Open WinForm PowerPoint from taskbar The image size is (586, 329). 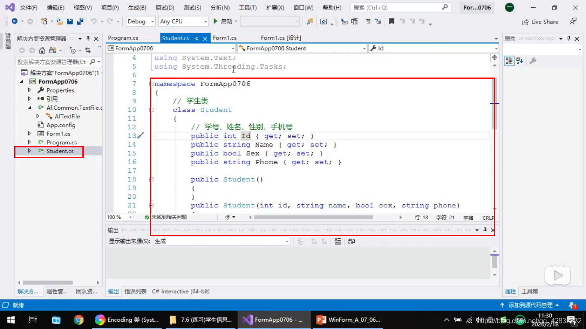click(x=348, y=320)
